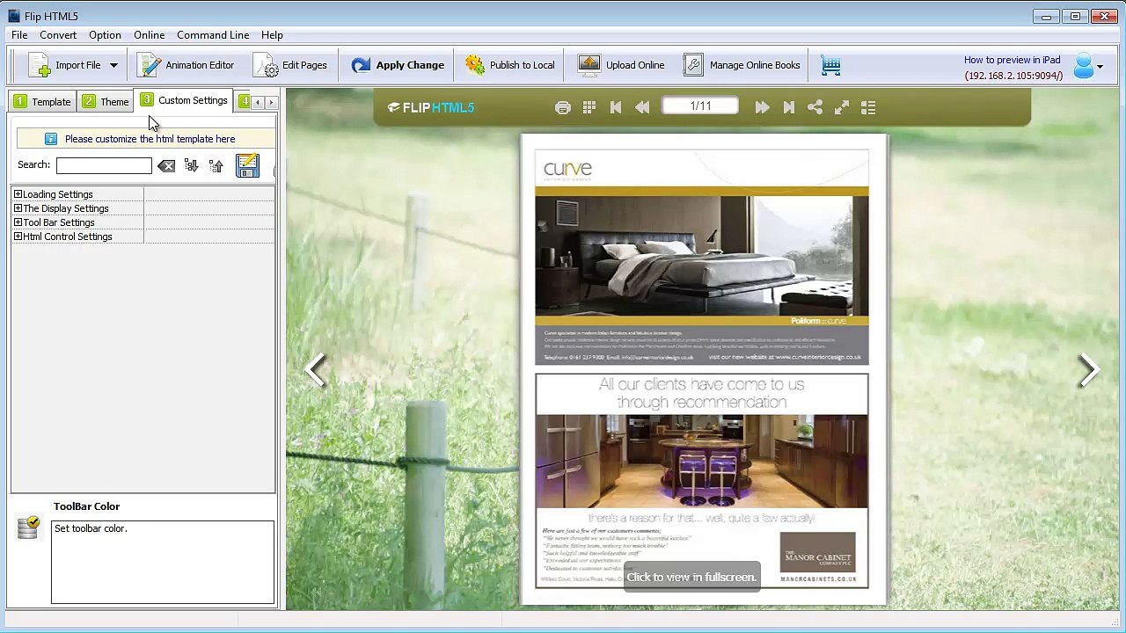Select Tool Bar Settings row text
1126x633 pixels.
coord(59,222)
